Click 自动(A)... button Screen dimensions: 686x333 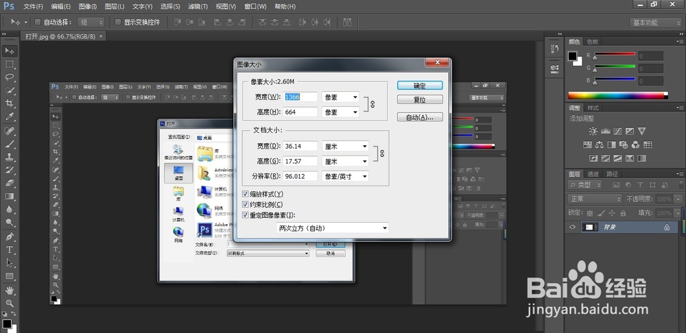click(420, 117)
